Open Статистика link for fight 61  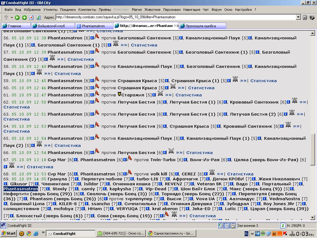coord(189,95)
